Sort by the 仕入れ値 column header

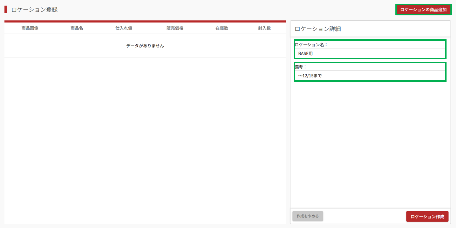pos(124,28)
